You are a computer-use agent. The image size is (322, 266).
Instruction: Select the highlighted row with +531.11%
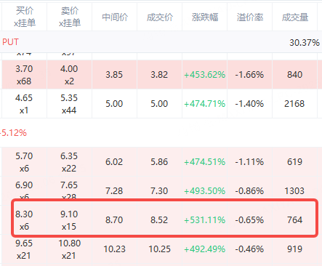coord(165,218)
